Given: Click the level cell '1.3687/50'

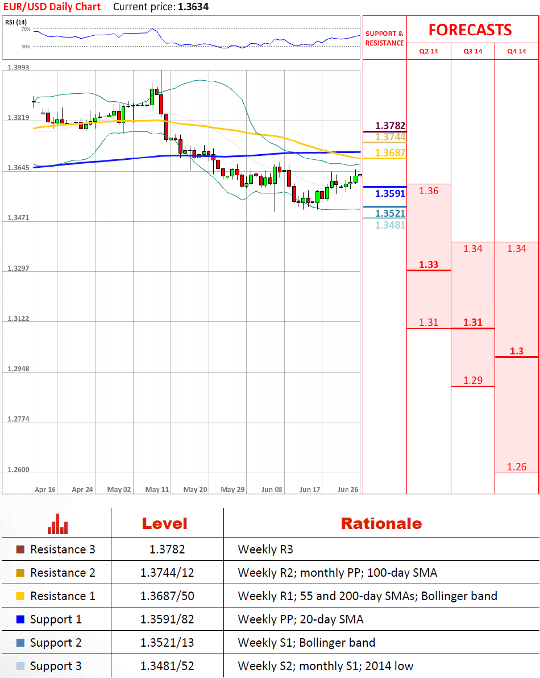Looking at the screenshot, I should pos(167,596).
